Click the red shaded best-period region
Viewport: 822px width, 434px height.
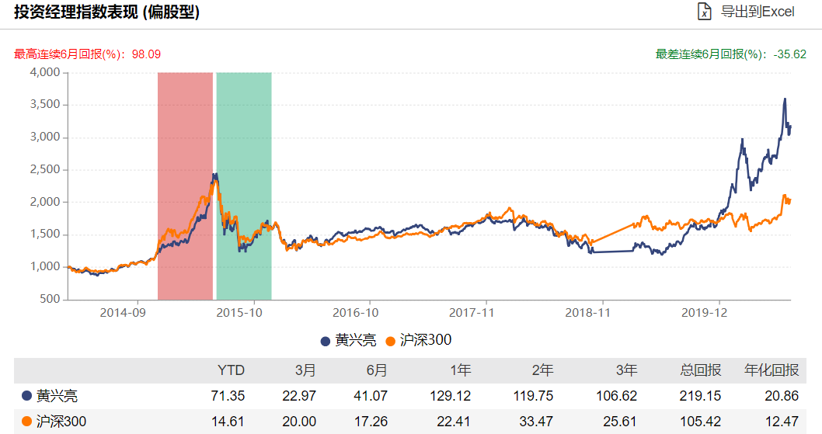coord(185,185)
